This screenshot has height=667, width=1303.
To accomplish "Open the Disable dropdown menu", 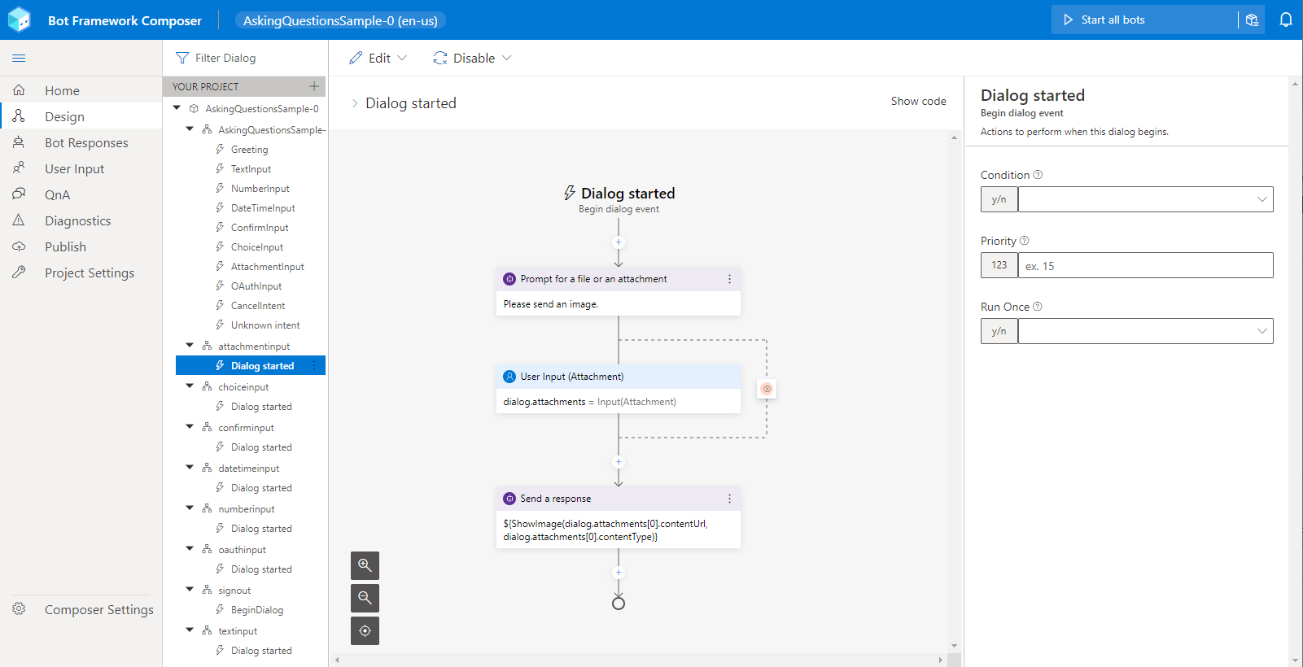I will point(473,58).
